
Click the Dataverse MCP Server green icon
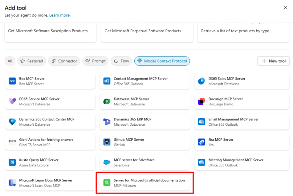tap(107, 101)
